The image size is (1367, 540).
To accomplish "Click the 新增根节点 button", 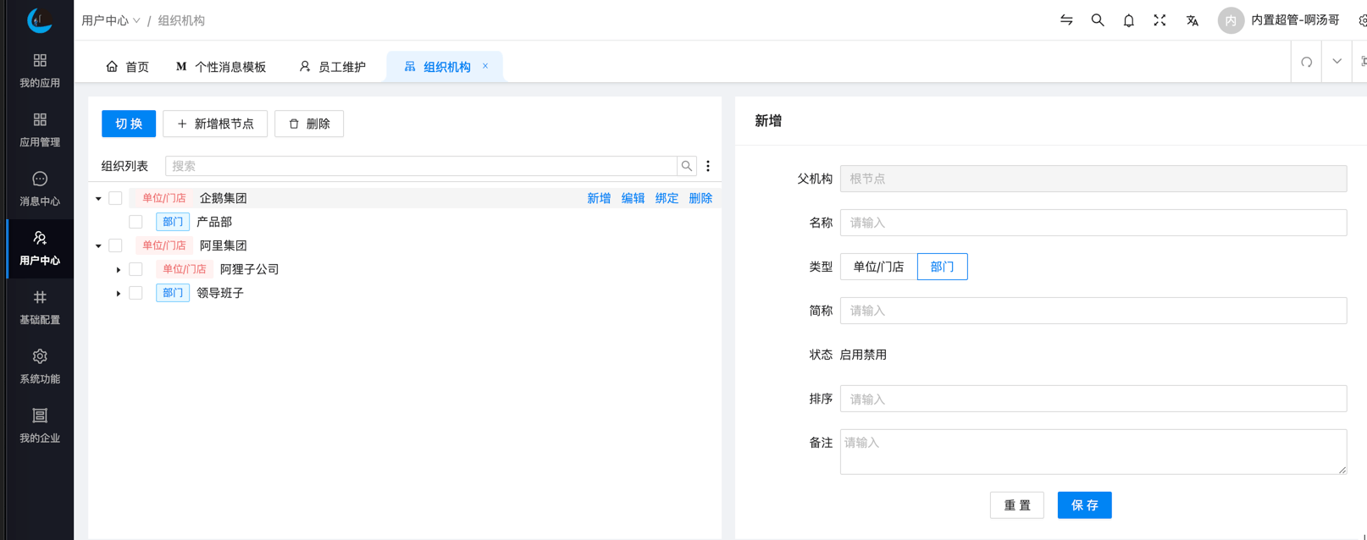I will tap(215, 124).
